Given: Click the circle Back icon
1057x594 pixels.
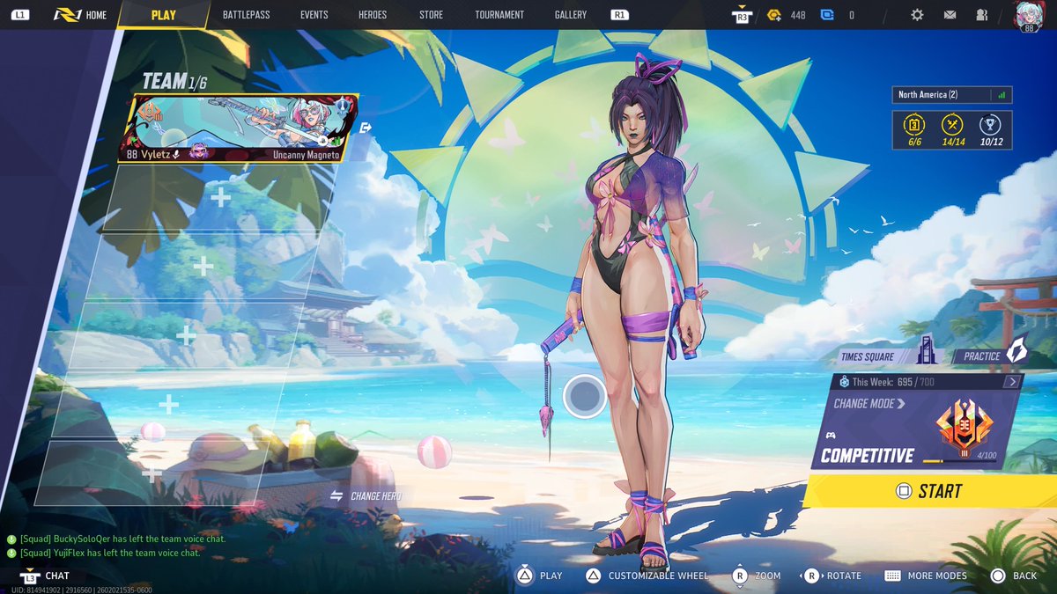Looking at the screenshot, I should pos(998,576).
